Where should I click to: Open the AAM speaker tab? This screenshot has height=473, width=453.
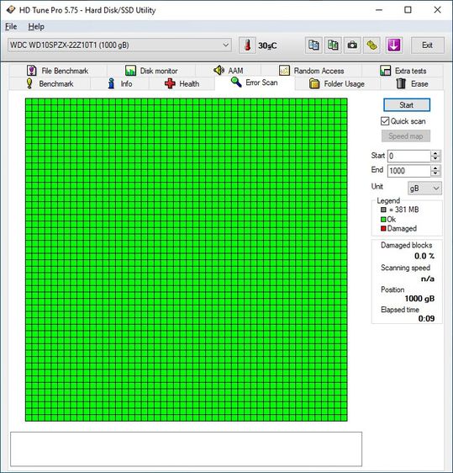(x=229, y=71)
